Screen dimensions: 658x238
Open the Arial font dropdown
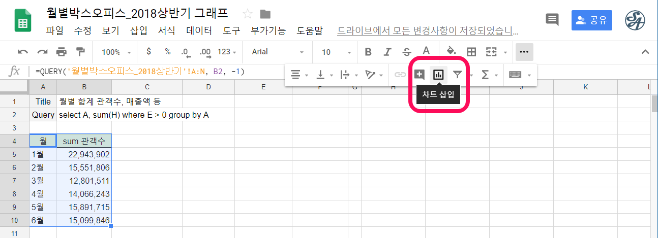point(278,52)
